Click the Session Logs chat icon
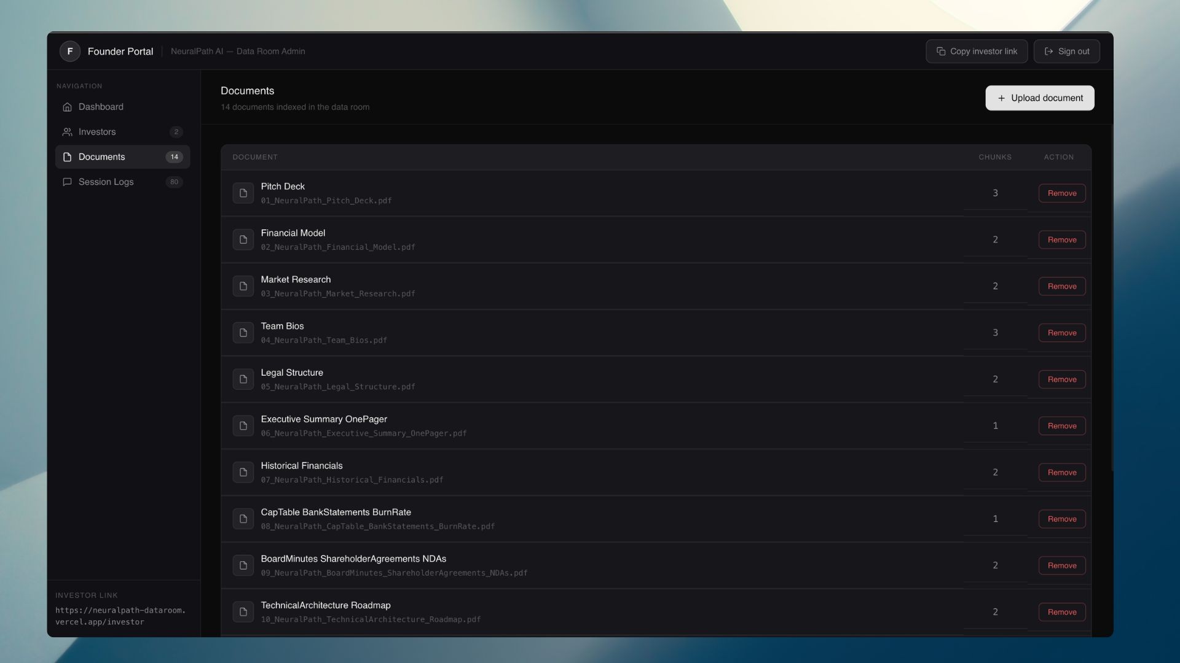The width and height of the screenshot is (1180, 663). tap(68, 182)
